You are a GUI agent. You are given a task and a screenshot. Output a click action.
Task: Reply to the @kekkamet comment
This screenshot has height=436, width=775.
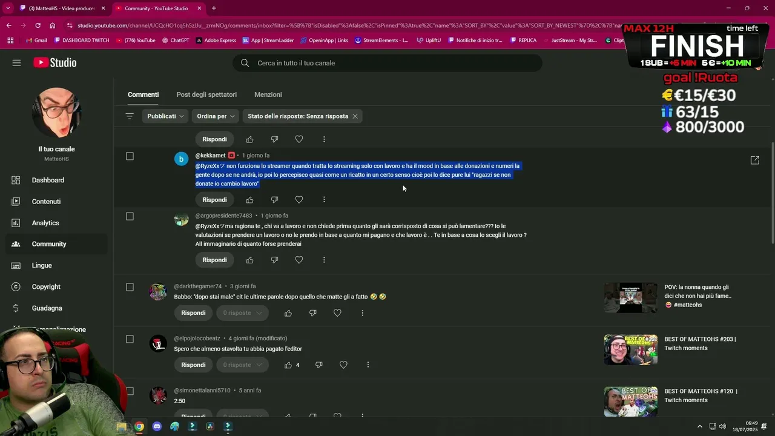[214, 200]
